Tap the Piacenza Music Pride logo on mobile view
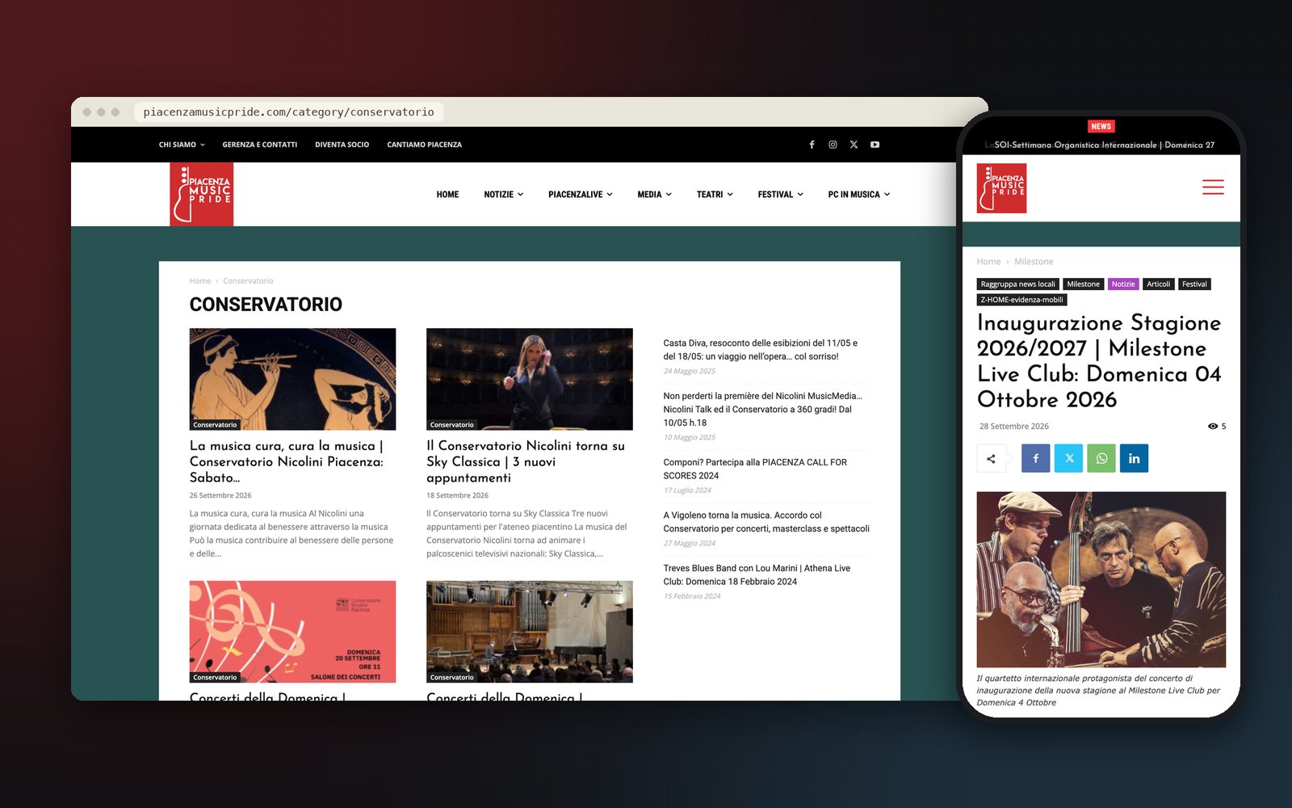 point(1001,188)
